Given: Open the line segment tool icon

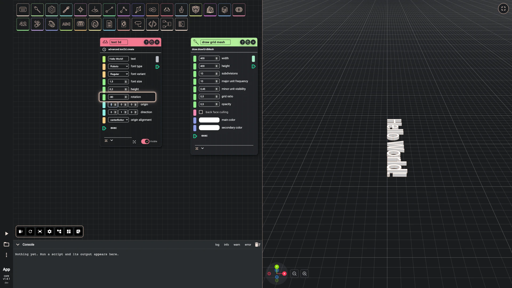Looking at the screenshot, I should [x=109, y=10].
